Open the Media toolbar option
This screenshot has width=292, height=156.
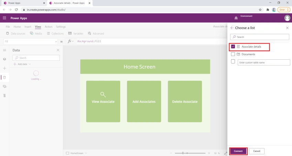click(36, 34)
